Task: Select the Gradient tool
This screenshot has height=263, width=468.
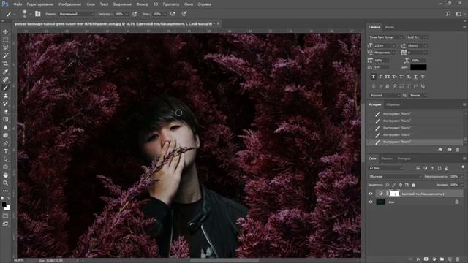Action: 5,119
